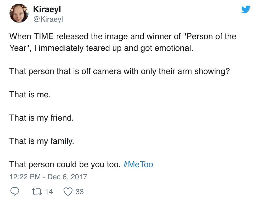Image resolution: width=259 pixels, height=201 pixels.
Task: Open Kiraeyl's profile avatar picture
Action: 19,13
